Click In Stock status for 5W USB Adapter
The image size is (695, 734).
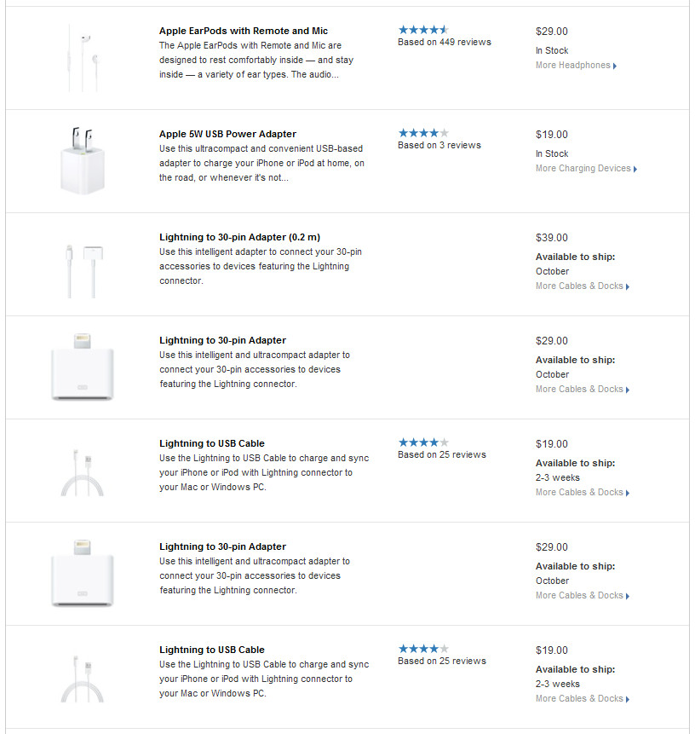[x=551, y=153]
